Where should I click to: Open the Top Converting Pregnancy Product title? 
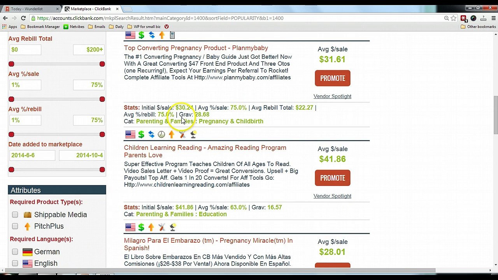[x=196, y=48]
